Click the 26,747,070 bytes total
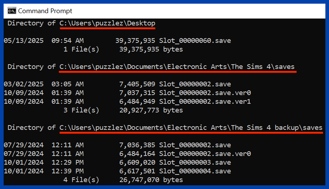Screen dimensions: 329x189 (151, 179)
